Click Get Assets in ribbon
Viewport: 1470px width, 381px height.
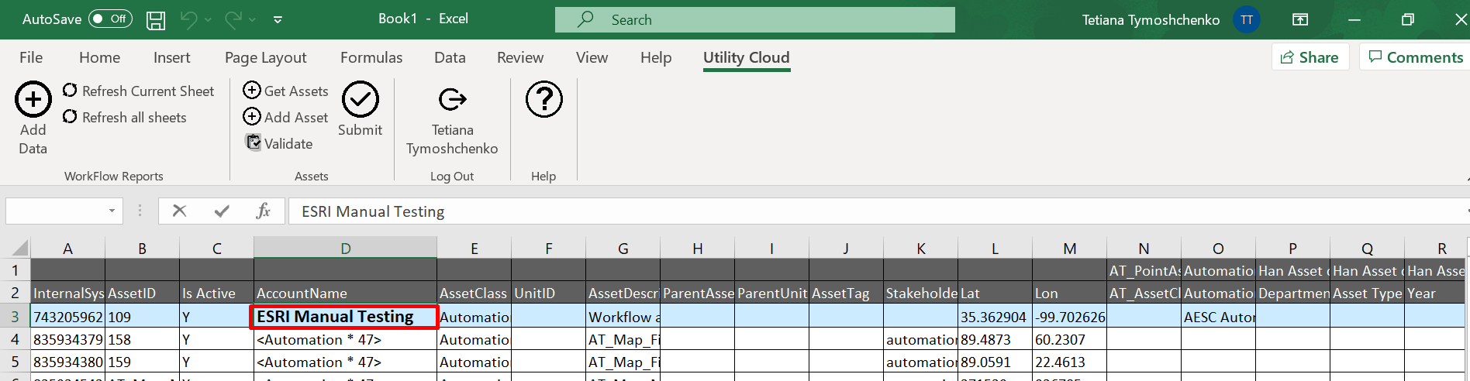tap(285, 91)
